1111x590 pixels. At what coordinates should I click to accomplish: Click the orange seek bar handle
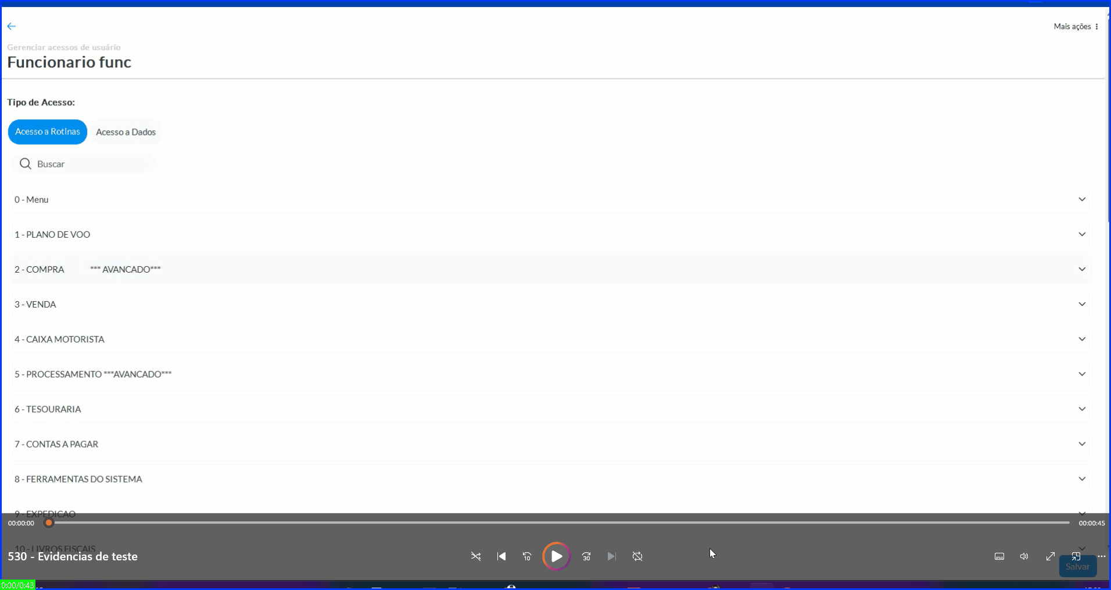49,523
